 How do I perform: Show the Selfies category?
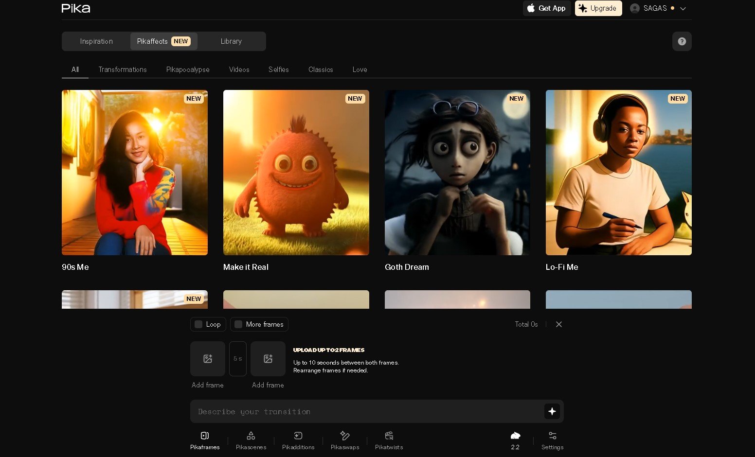tap(279, 70)
